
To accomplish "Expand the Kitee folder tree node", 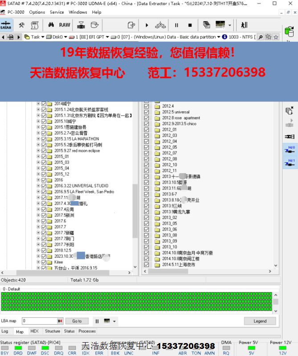I will pyautogui.click(x=38, y=262).
